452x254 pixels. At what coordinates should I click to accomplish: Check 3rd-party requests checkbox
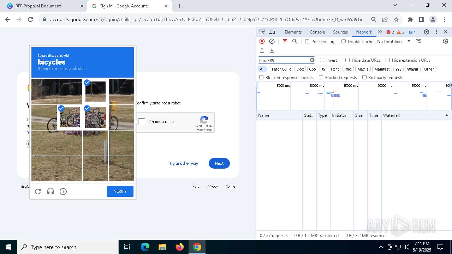(x=364, y=77)
